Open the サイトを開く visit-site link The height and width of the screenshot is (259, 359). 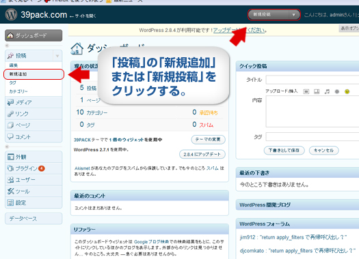(x=83, y=16)
